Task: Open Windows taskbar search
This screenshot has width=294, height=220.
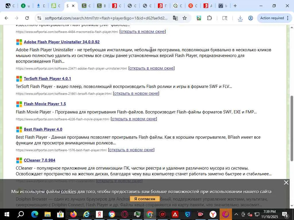Action: [21, 214]
